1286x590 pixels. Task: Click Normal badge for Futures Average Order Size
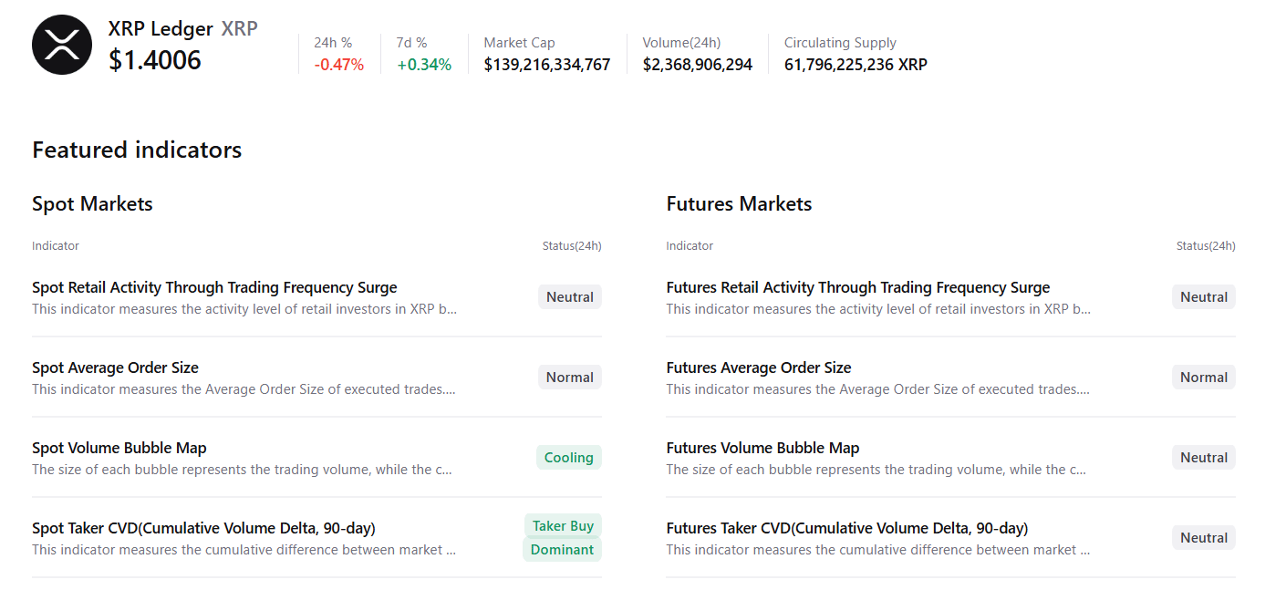1204,378
